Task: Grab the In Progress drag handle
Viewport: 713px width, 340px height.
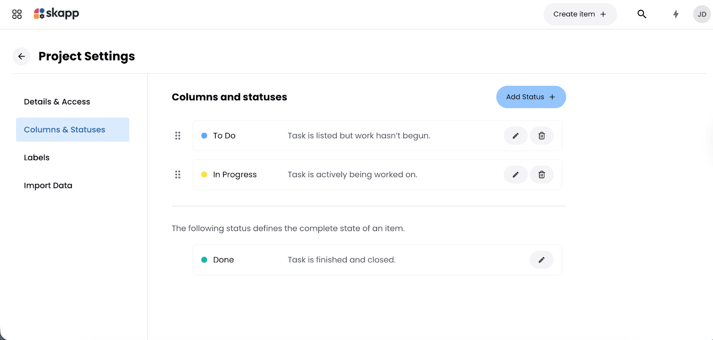Action: 178,174
